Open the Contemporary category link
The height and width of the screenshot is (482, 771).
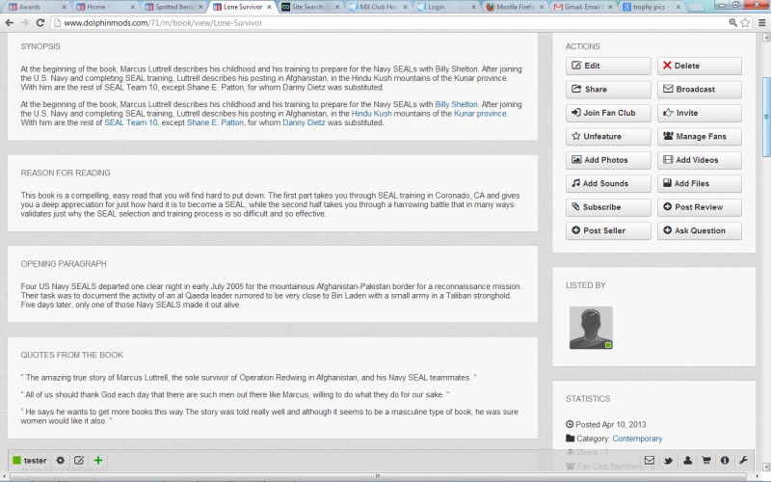coord(637,439)
